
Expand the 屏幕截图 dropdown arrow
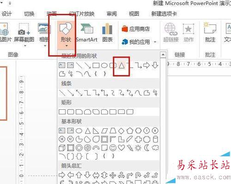(25, 46)
